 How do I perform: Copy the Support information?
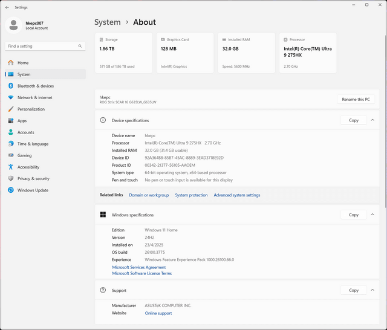[x=354, y=290]
